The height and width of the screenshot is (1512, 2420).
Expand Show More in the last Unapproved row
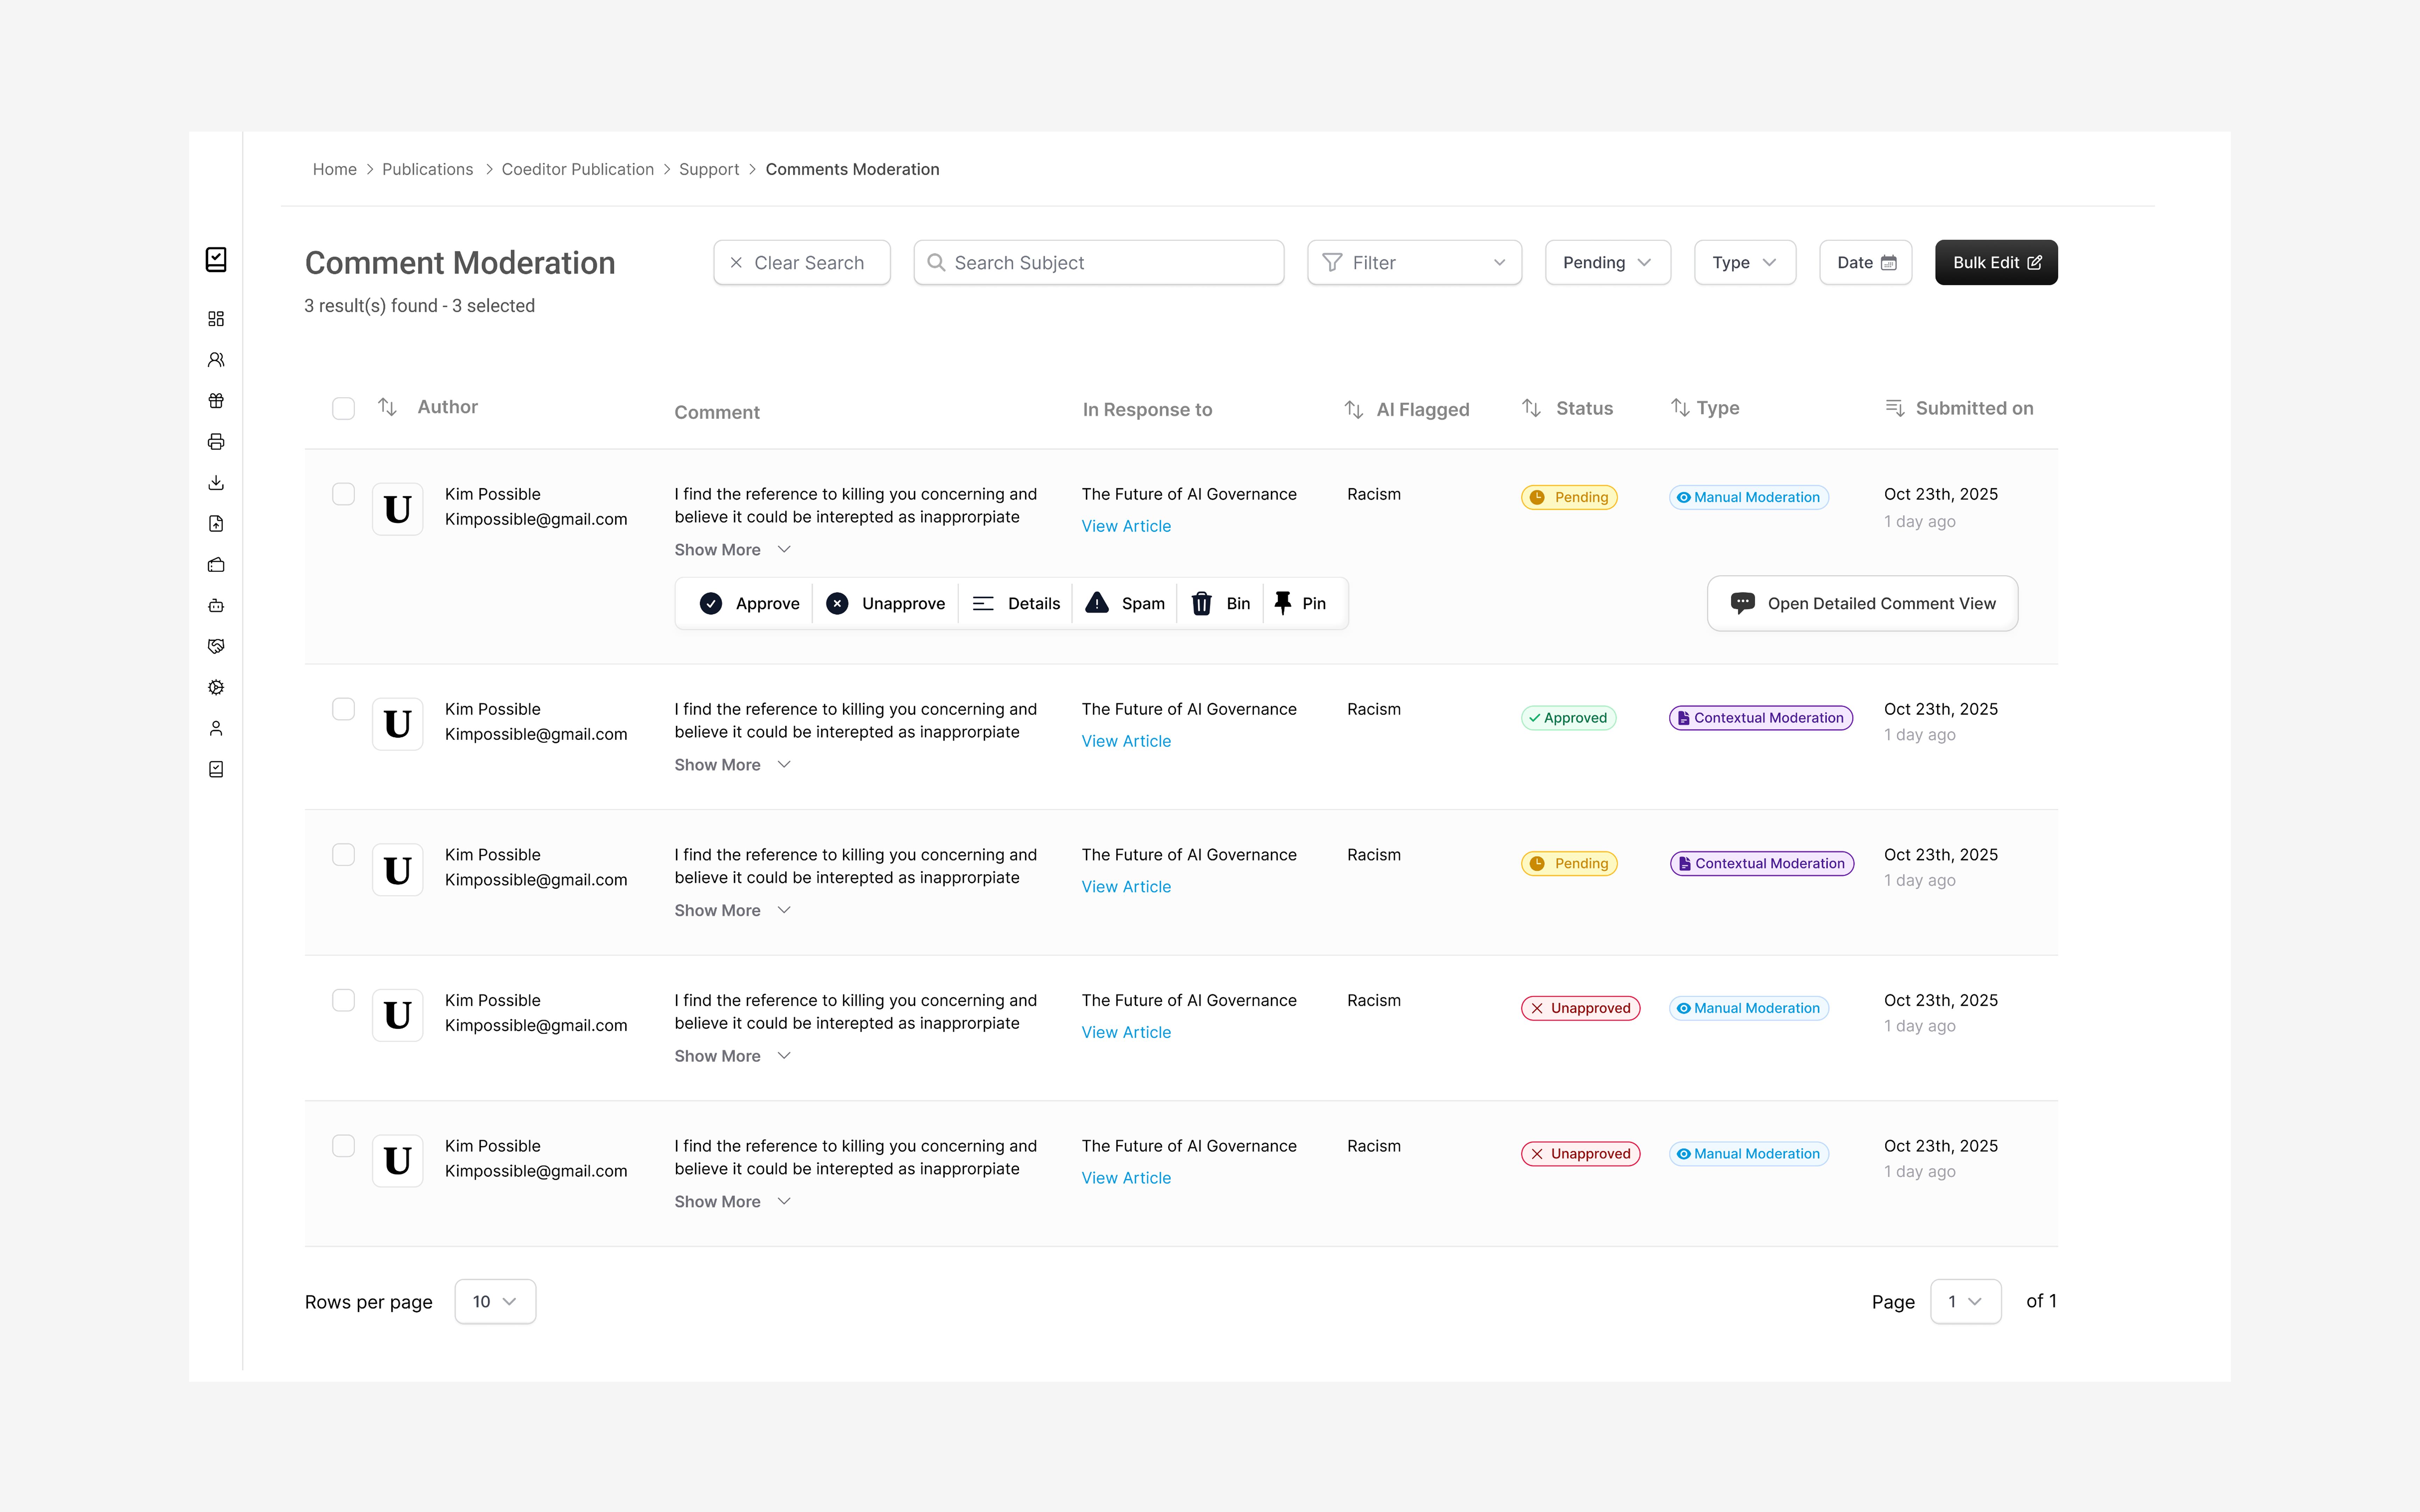(x=733, y=1202)
